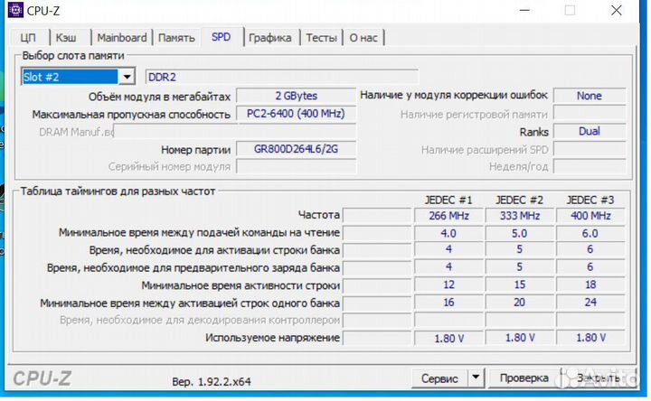Viewport: 651px width, 401px height.
Task: Close the CPU-Z window
Action: pos(616,10)
